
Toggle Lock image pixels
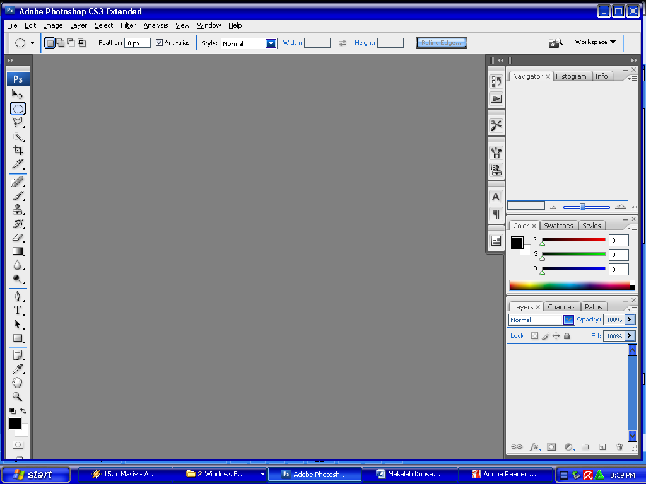pyautogui.click(x=546, y=336)
